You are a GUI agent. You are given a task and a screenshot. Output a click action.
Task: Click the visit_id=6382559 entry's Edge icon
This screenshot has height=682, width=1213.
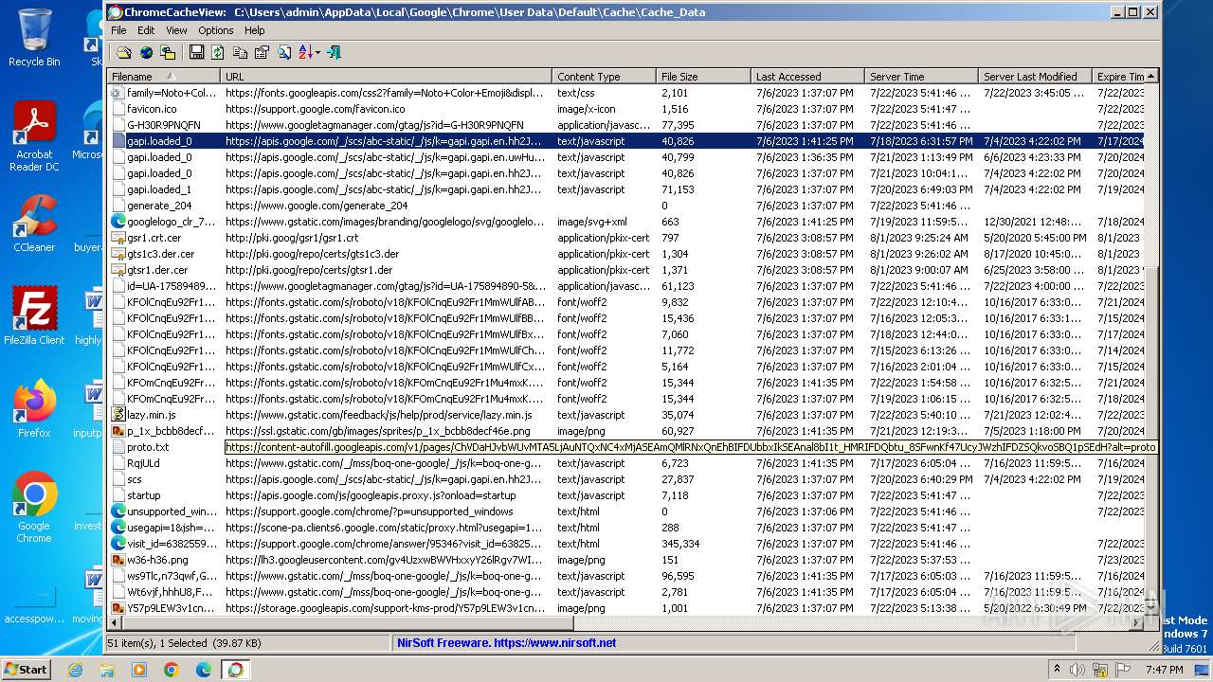[118, 544]
